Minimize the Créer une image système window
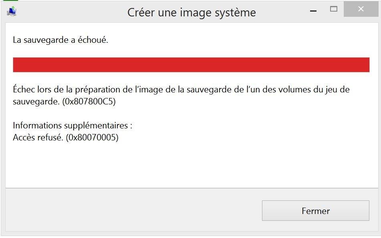Viewport: 381px width, 238px height. coord(313,10)
